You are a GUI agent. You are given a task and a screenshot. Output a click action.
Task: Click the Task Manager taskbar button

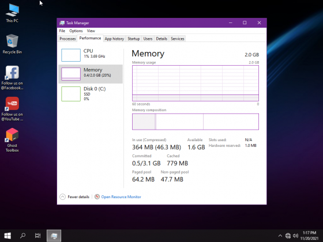tap(54, 236)
